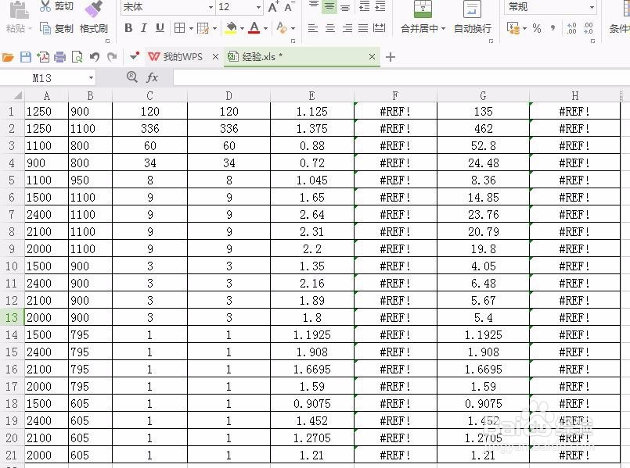Expand the font color dropdown arrow
The image size is (630, 468).
pyautogui.click(x=265, y=28)
